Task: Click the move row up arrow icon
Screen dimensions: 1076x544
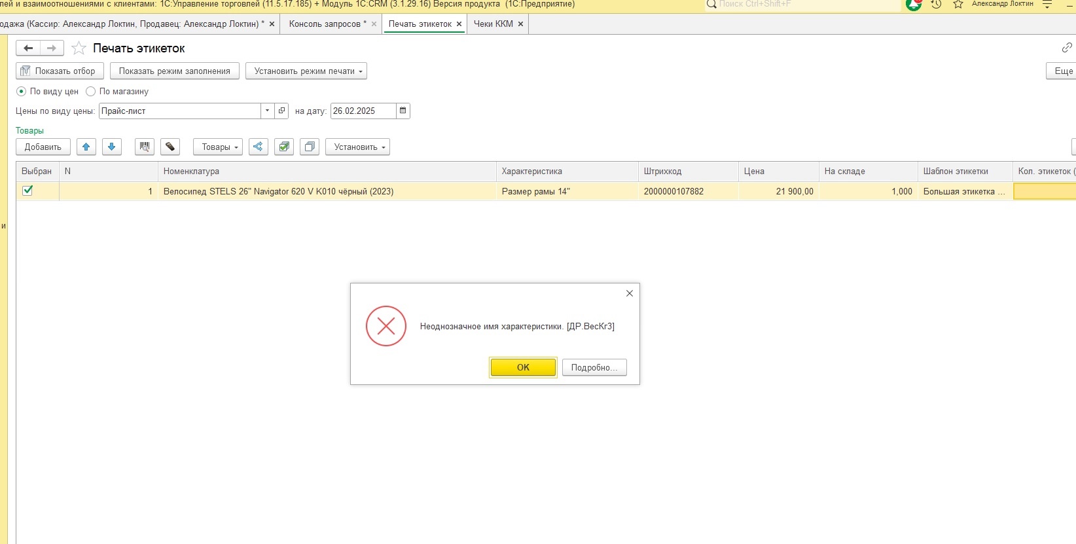Action: coord(86,147)
